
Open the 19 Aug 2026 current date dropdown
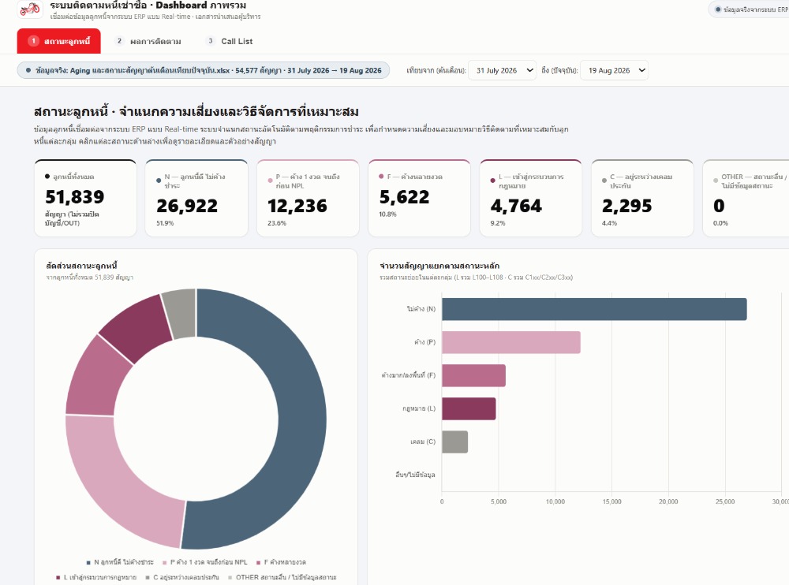point(614,70)
